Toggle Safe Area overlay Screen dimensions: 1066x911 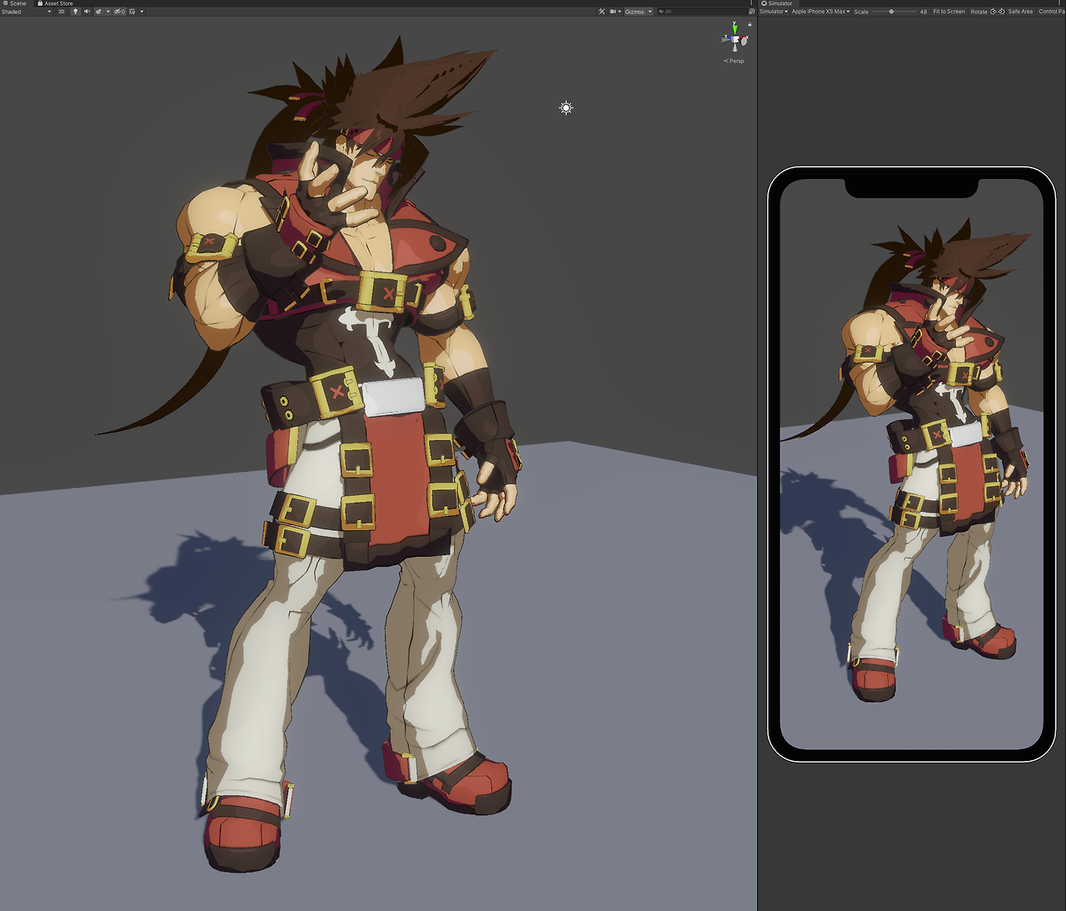[1020, 12]
